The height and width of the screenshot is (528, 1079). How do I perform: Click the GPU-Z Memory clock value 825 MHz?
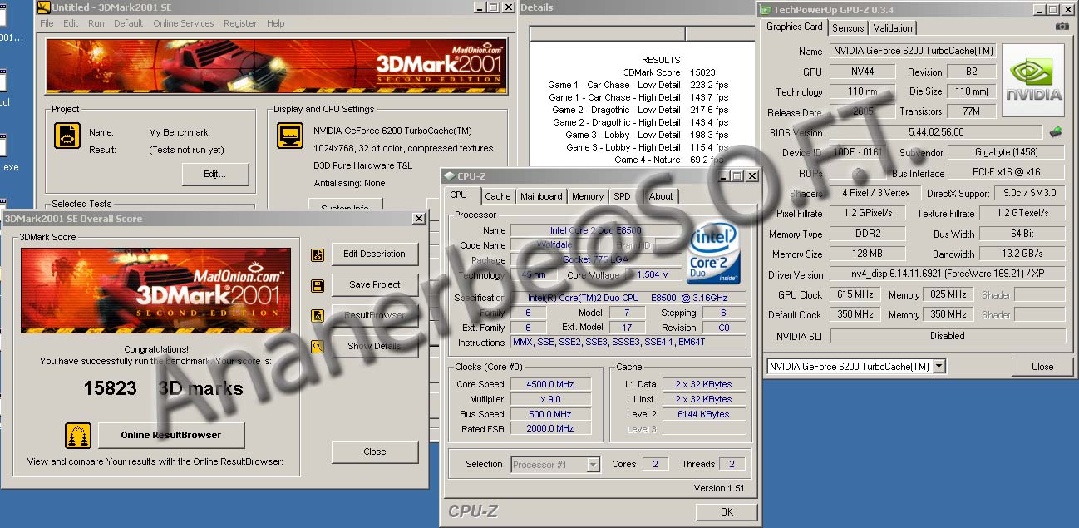click(x=948, y=295)
